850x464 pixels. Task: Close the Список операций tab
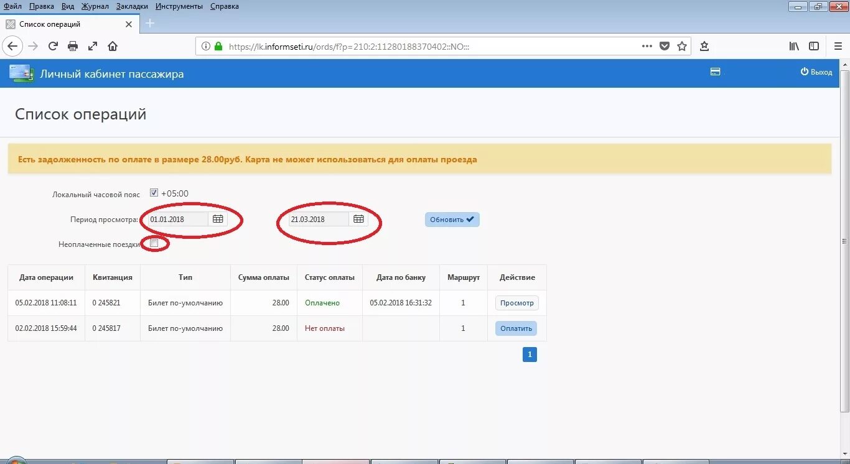pyautogui.click(x=129, y=24)
